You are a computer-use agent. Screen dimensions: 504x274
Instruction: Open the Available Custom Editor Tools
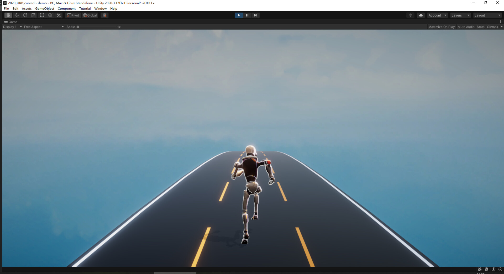pos(58,15)
